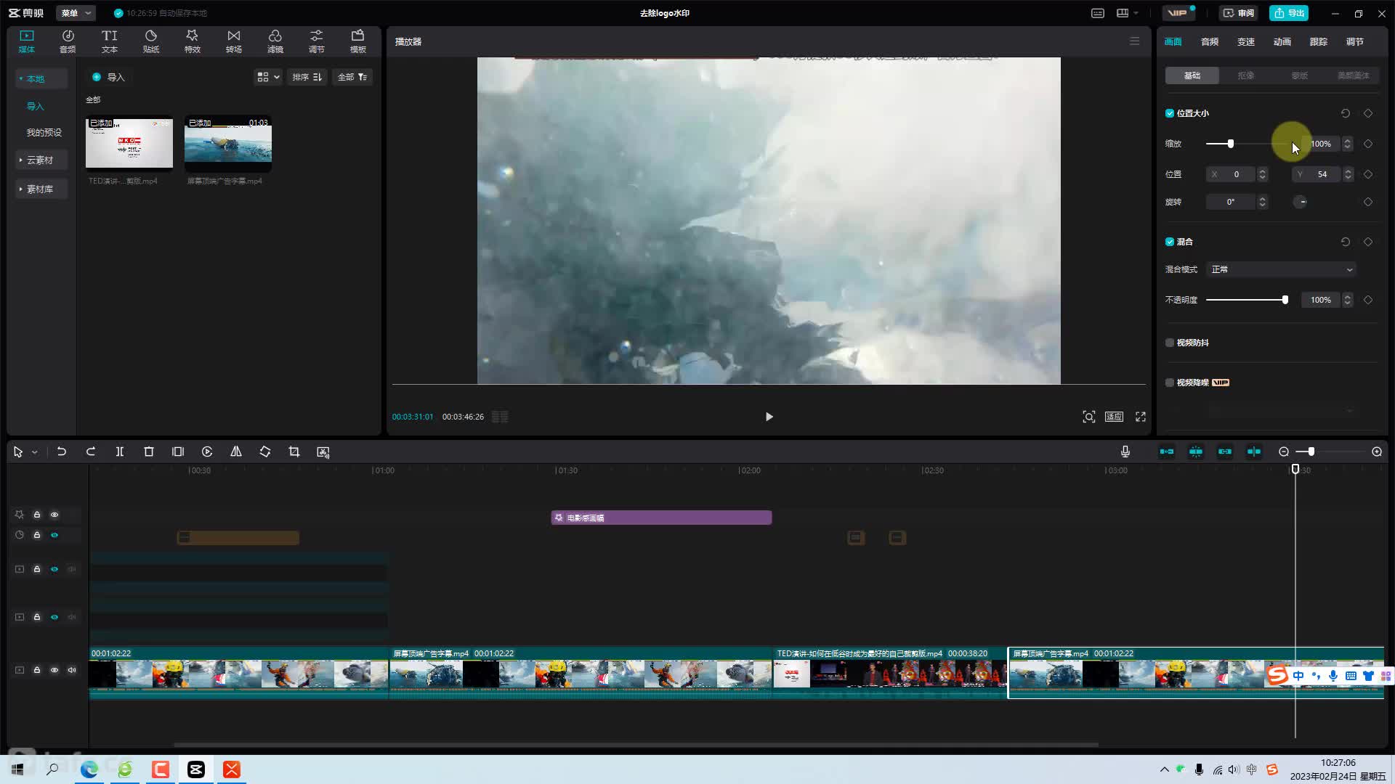Click the rotate icon in timeline toolbar
1395x784 pixels.
click(265, 452)
